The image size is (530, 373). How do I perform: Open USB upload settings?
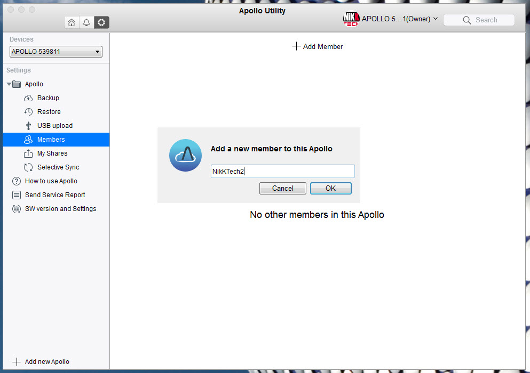pos(55,126)
